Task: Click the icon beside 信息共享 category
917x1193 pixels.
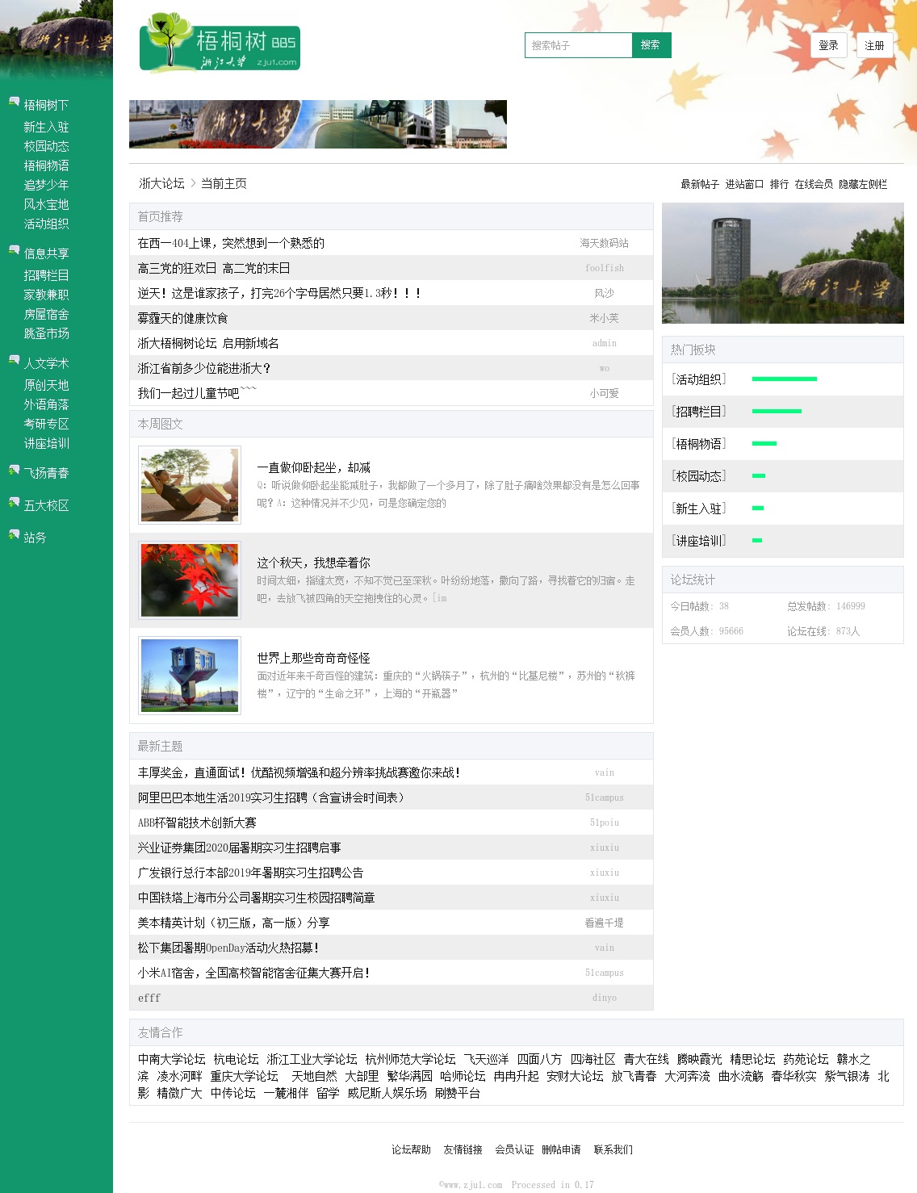Action: [14, 250]
